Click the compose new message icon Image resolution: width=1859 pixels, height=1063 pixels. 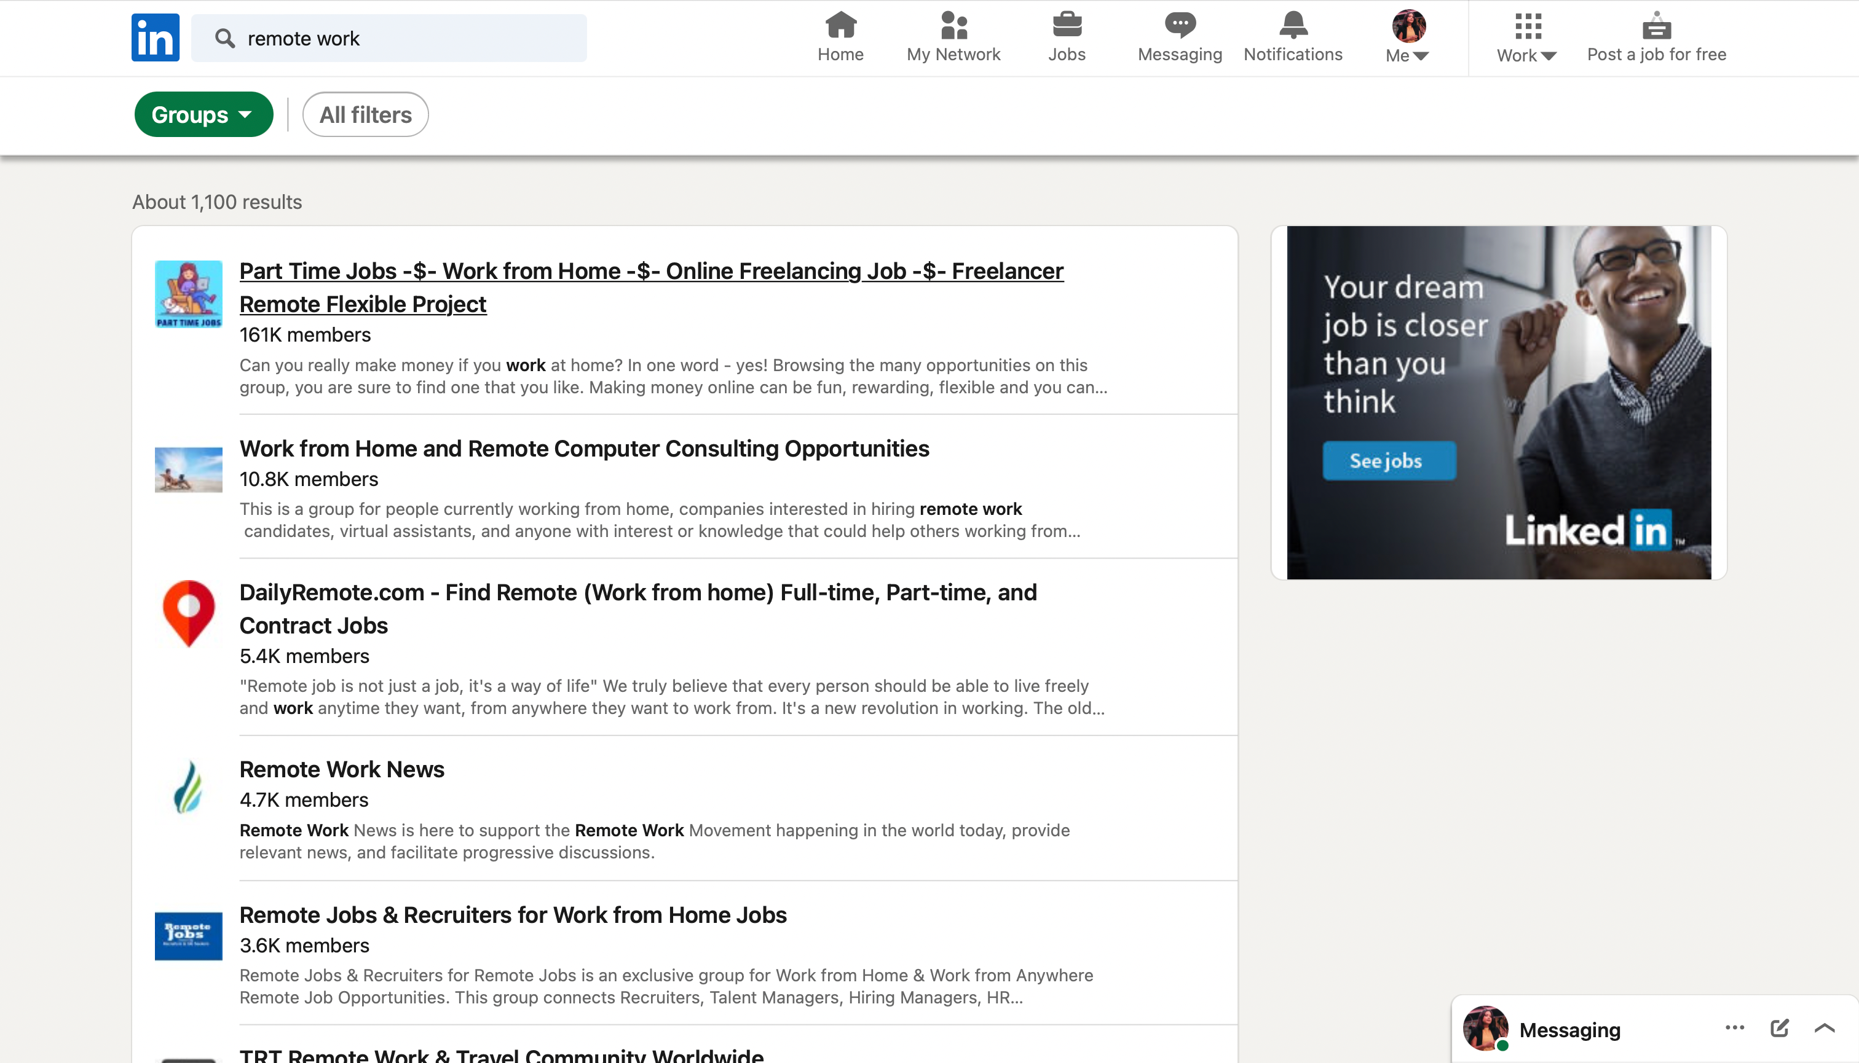(1779, 1028)
